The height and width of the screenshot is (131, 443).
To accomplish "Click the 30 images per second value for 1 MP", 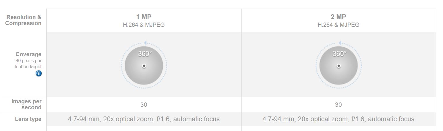I will pyautogui.click(x=144, y=105).
